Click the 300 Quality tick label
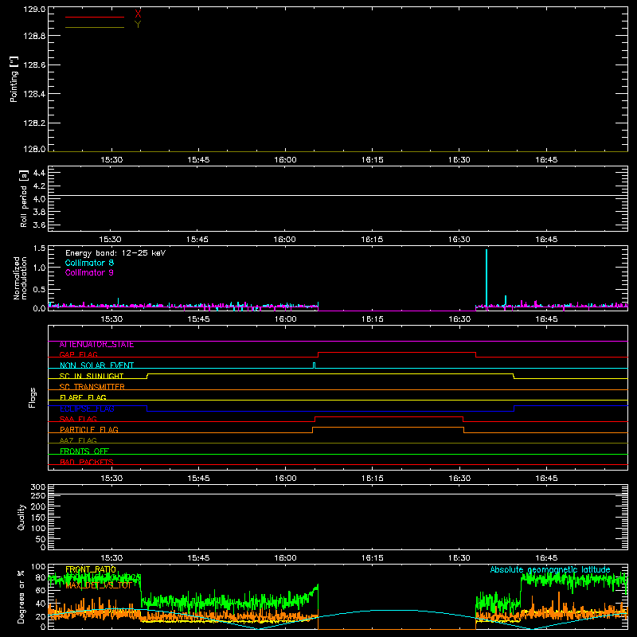Image resolution: width=637 pixels, height=637 pixels. (38, 487)
